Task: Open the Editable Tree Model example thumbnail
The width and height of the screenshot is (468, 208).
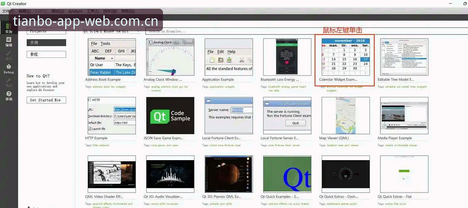Action: [404, 57]
